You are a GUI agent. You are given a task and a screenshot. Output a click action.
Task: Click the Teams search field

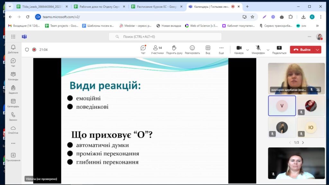click(x=165, y=37)
